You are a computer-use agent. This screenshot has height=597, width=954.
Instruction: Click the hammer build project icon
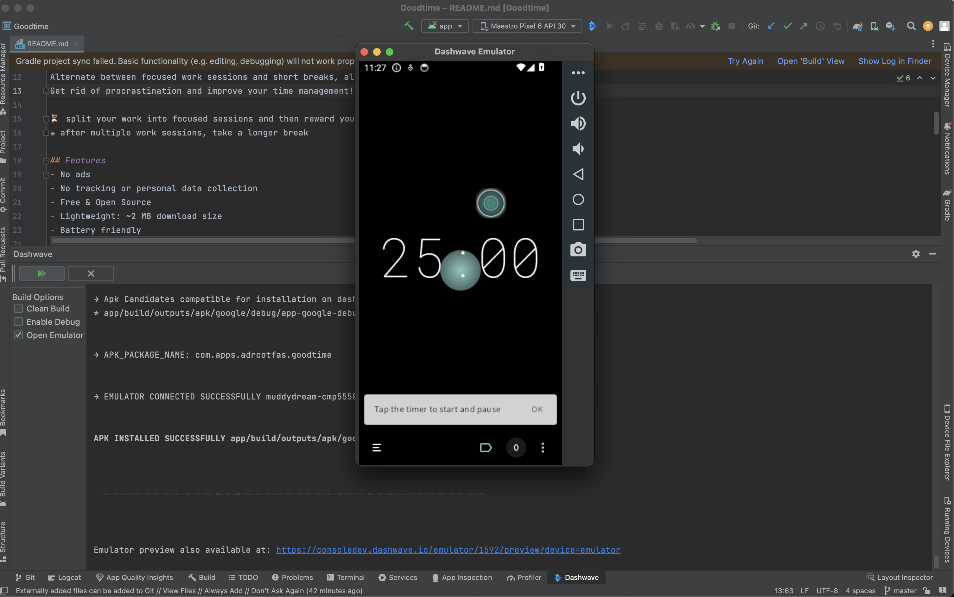409,26
